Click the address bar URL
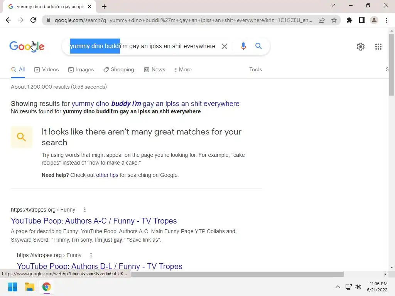This screenshot has height=296, width=395. [183, 20]
